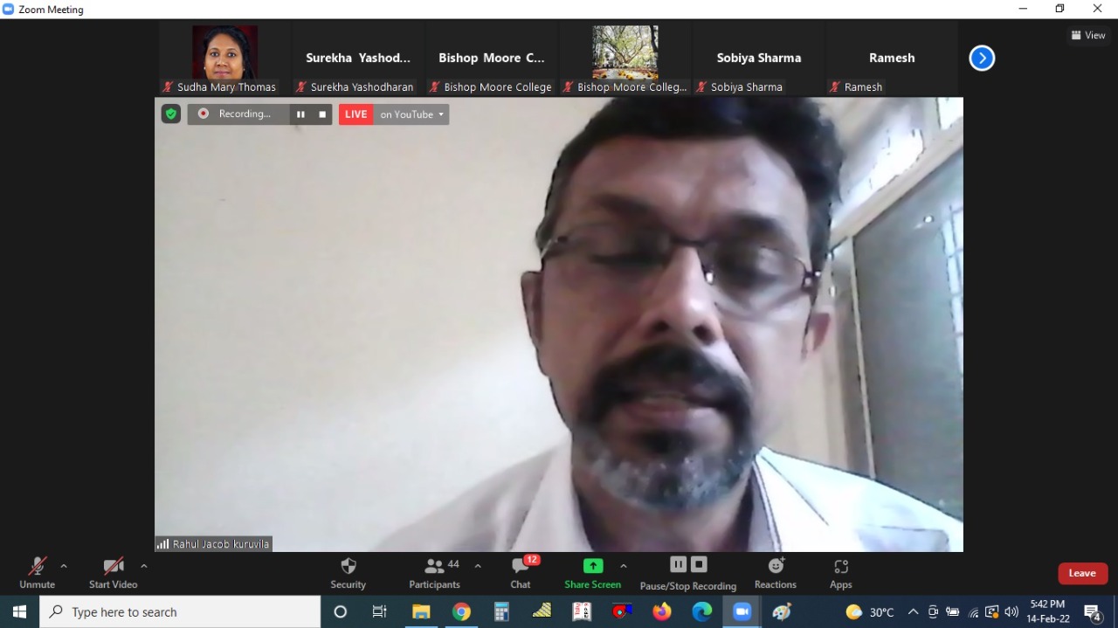
Task: Open the Participants panel
Action: [x=434, y=573]
